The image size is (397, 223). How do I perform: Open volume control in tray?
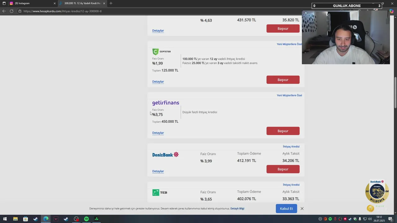[x=370, y=219]
